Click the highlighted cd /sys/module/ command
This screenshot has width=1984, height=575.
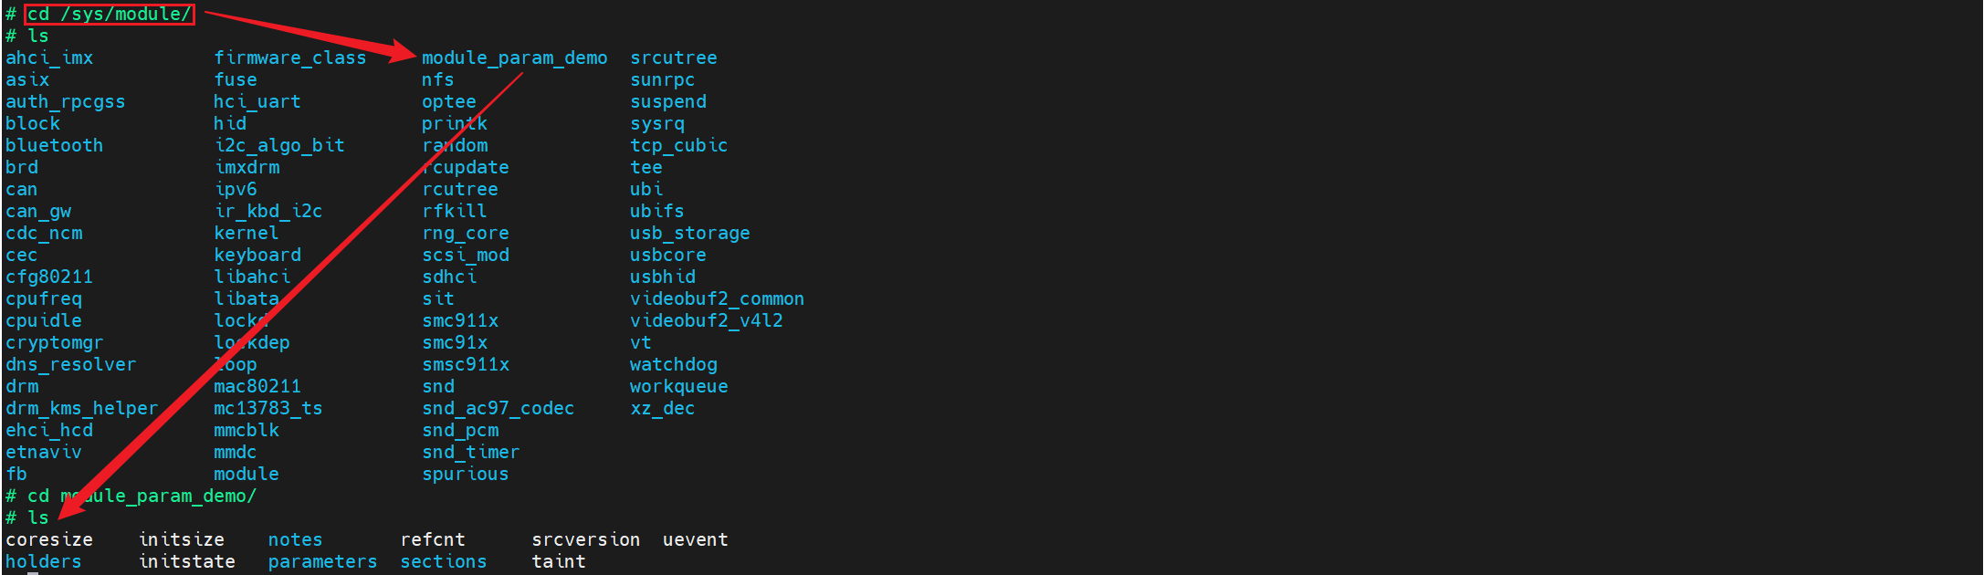pyautogui.click(x=109, y=14)
